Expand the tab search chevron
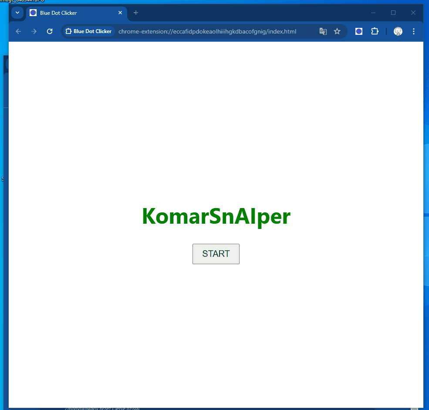Screen dimensions: 429x410 (17, 13)
